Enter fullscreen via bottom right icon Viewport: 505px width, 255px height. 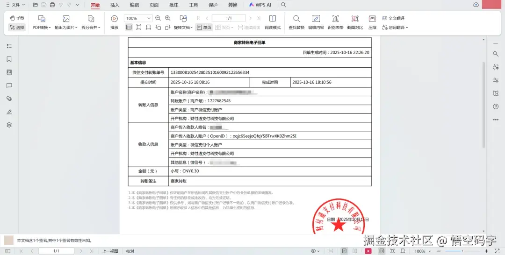coord(497,251)
